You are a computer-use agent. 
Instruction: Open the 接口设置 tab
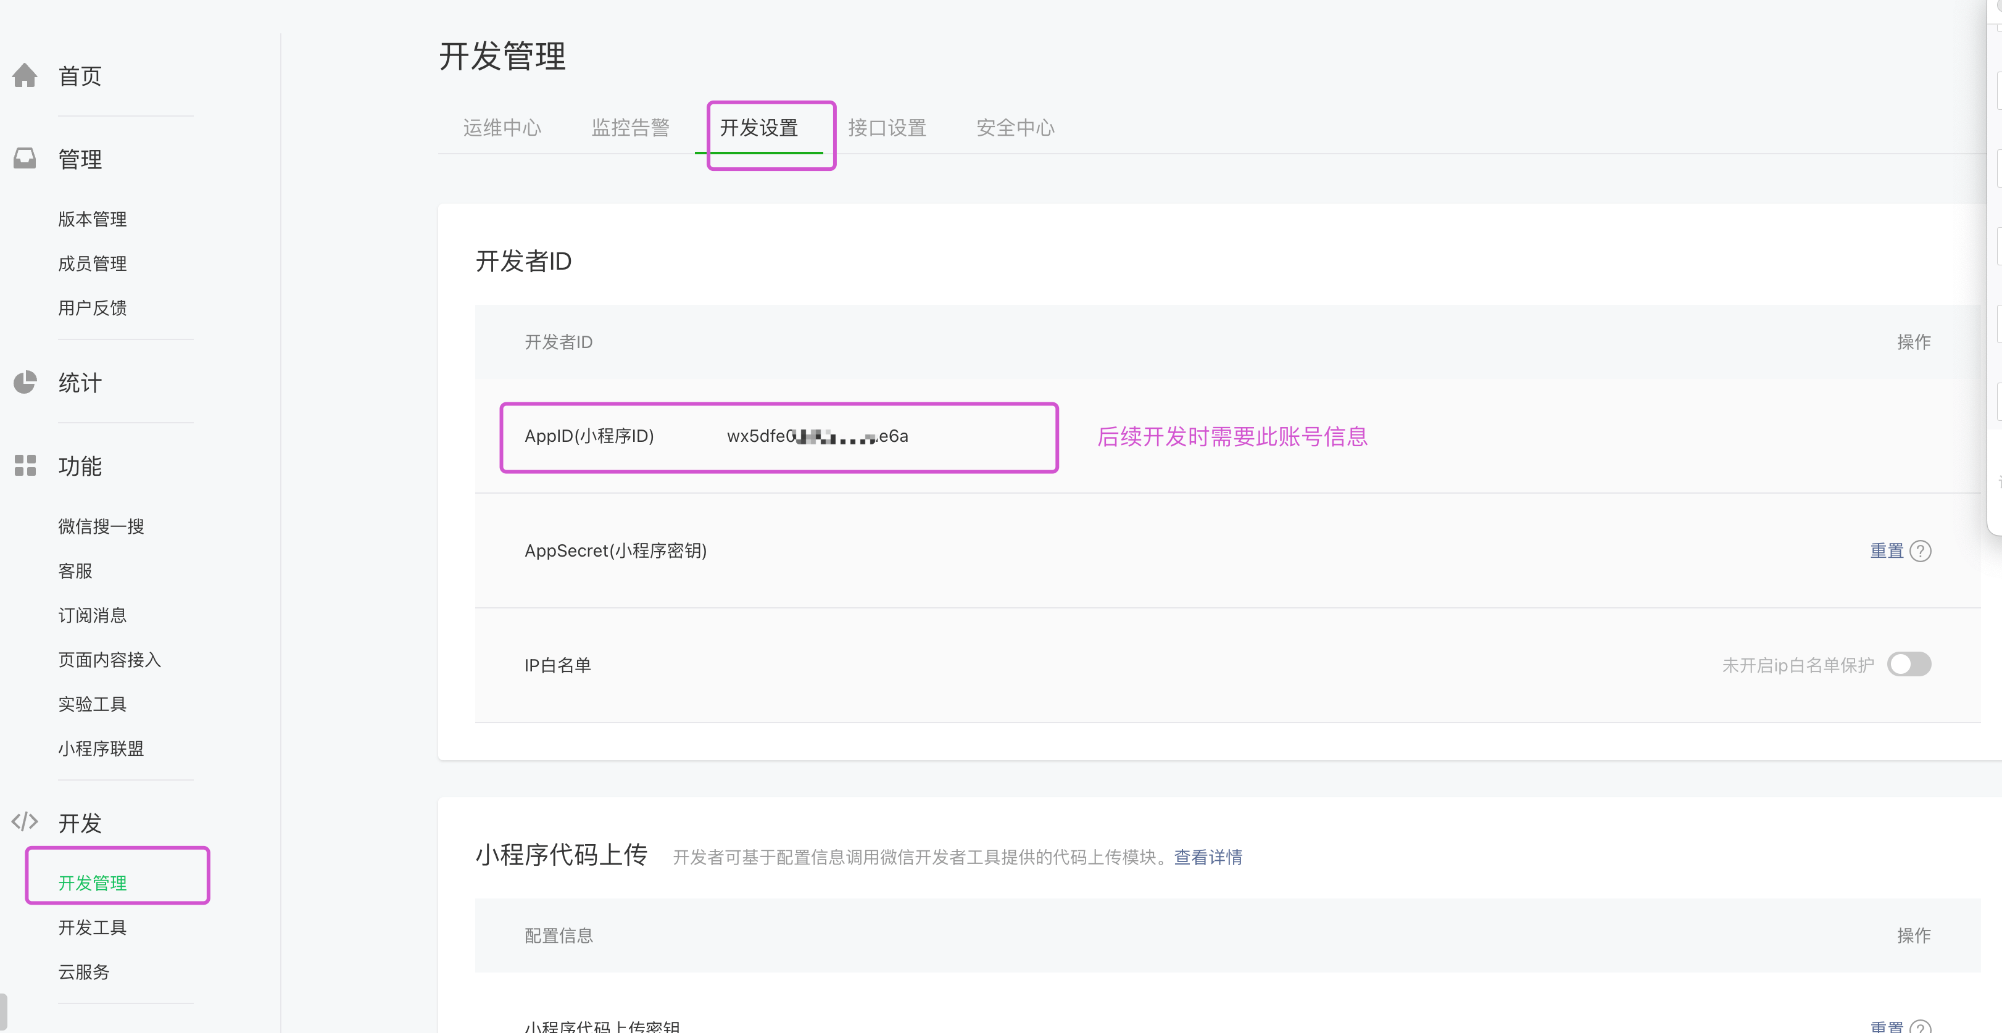pos(887,128)
